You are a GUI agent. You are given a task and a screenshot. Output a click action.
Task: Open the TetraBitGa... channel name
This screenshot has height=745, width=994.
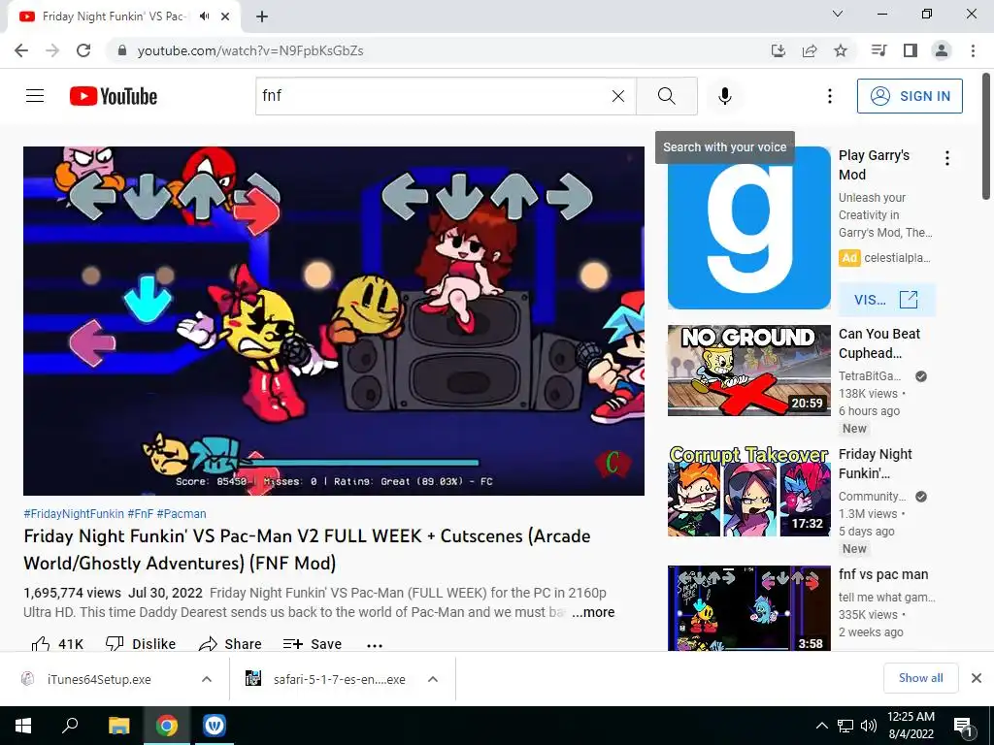click(870, 375)
